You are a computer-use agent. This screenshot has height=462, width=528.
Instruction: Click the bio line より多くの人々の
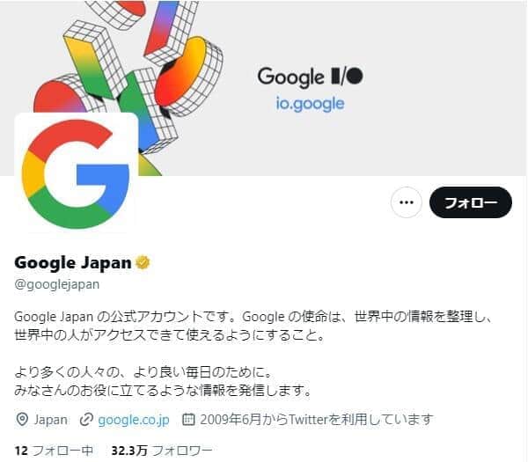click(x=143, y=372)
